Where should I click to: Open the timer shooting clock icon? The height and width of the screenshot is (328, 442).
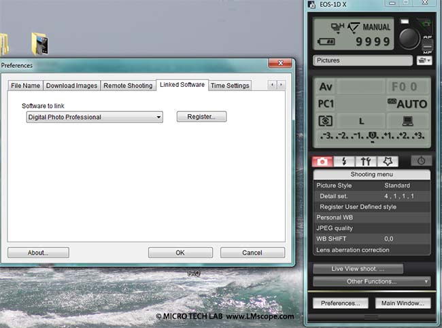[421, 161]
